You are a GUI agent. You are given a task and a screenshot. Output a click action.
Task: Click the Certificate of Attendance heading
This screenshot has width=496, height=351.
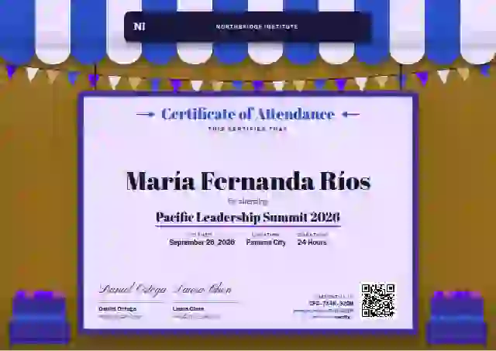(248, 114)
